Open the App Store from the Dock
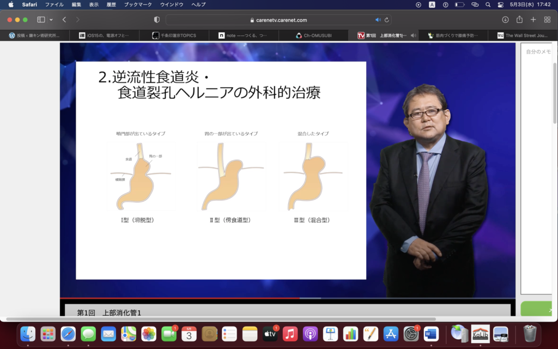 point(391,333)
